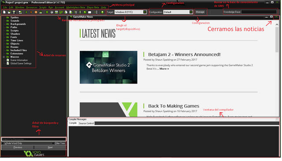Create a sprite with the Pac-Man icon

pyautogui.click(x=47, y=12)
